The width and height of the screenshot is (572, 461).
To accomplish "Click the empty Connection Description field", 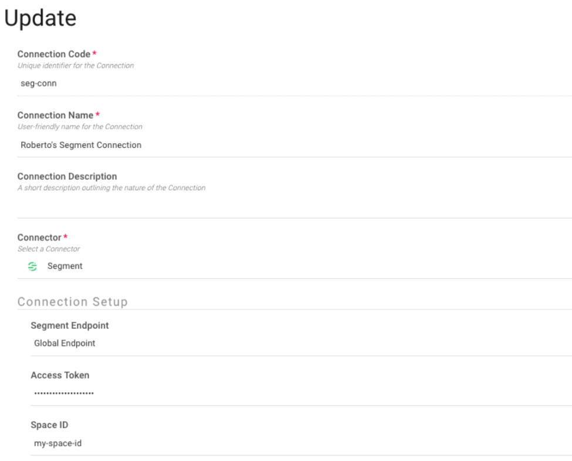I will pos(295,206).
